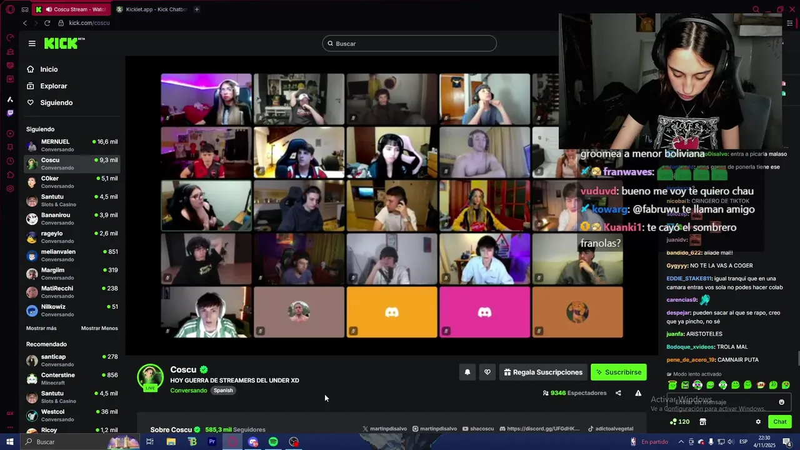Click the 120 channel points counter

point(679,422)
